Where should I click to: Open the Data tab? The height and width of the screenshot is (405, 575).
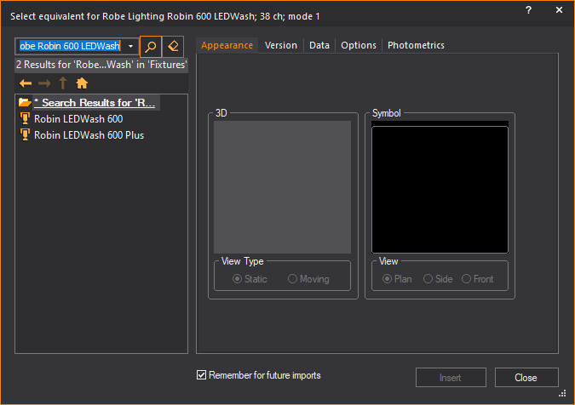point(319,45)
